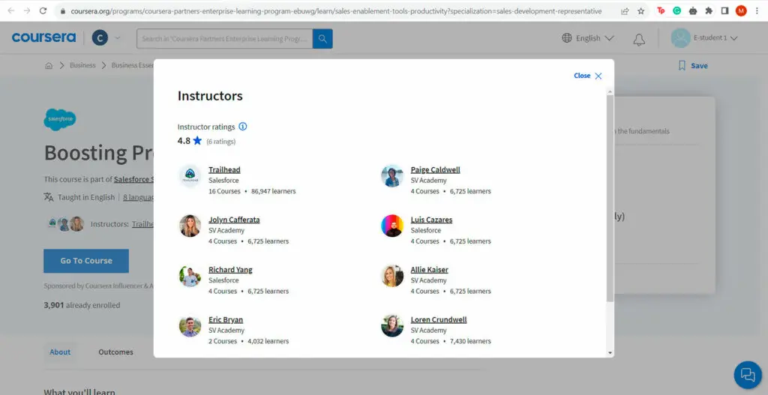768x395 pixels.
Task: Save the course with bookmark button
Action: tap(692, 66)
